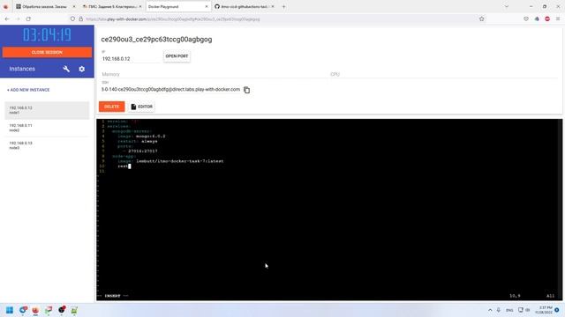Click the OPEN PORT button

click(x=177, y=56)
